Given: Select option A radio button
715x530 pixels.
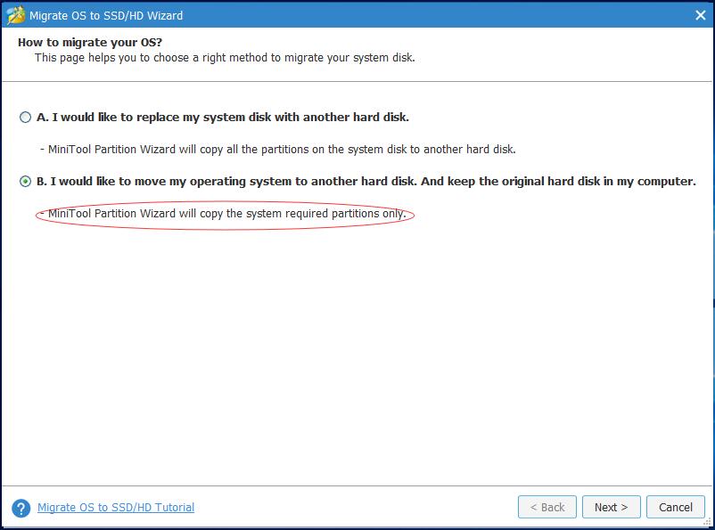Looking at the screenshot, I should 26,117.
